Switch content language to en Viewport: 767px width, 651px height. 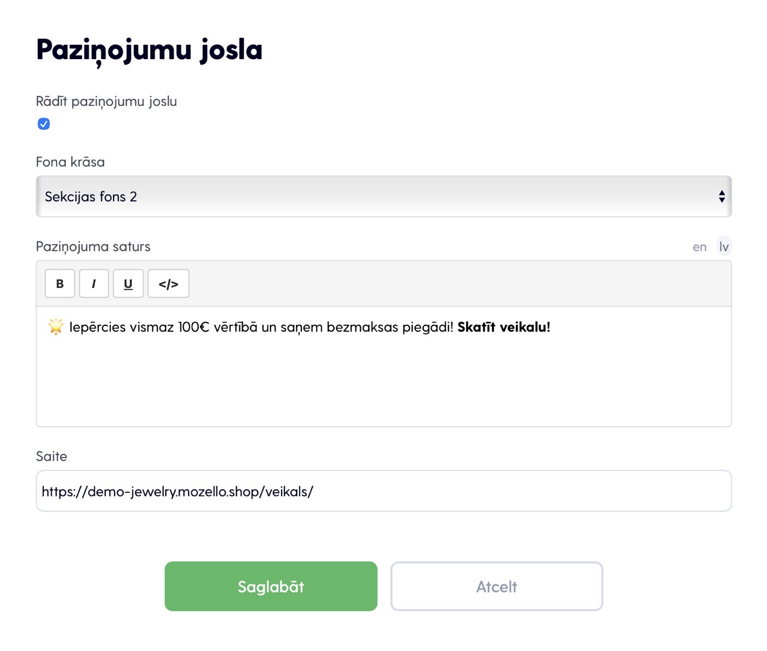699,247
